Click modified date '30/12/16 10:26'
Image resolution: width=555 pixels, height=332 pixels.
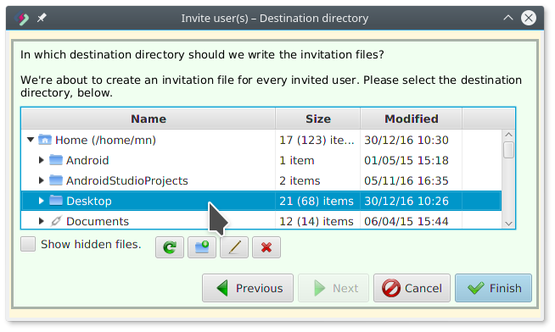coord(406,201)
